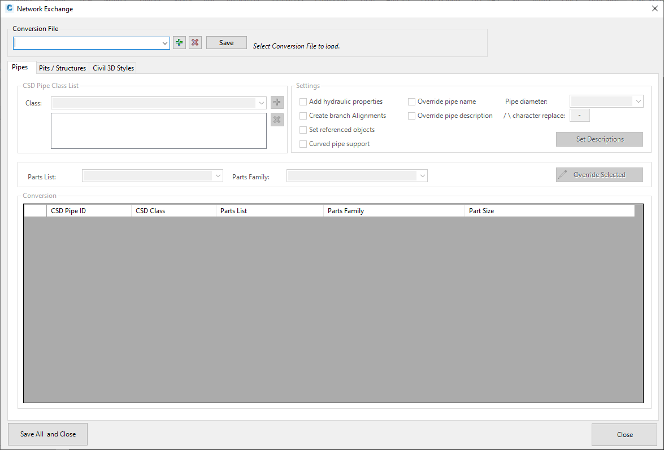Click the add pipe class plus icon
Image resolution: width=664 pixels, height=450 pixels.
(x=277, y=102)
